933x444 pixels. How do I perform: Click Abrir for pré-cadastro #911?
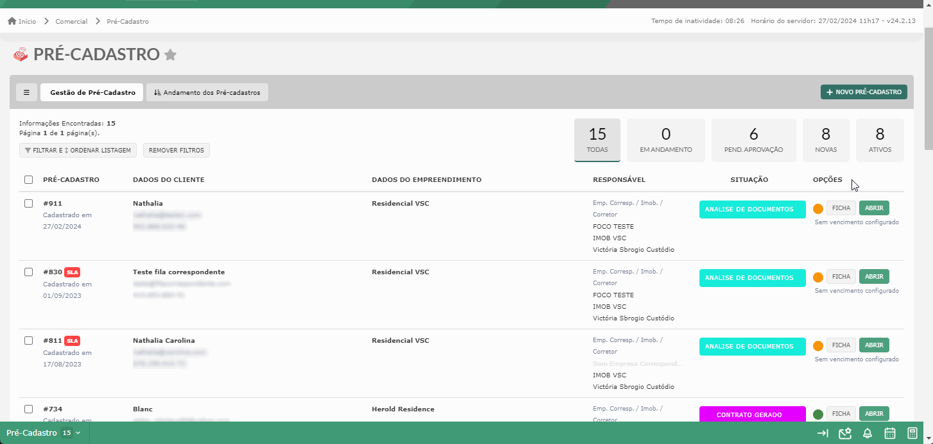click(874, 208)
